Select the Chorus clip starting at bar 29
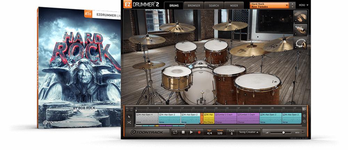Viewport: 348px width, 150px height. click(x=226, y=118)
